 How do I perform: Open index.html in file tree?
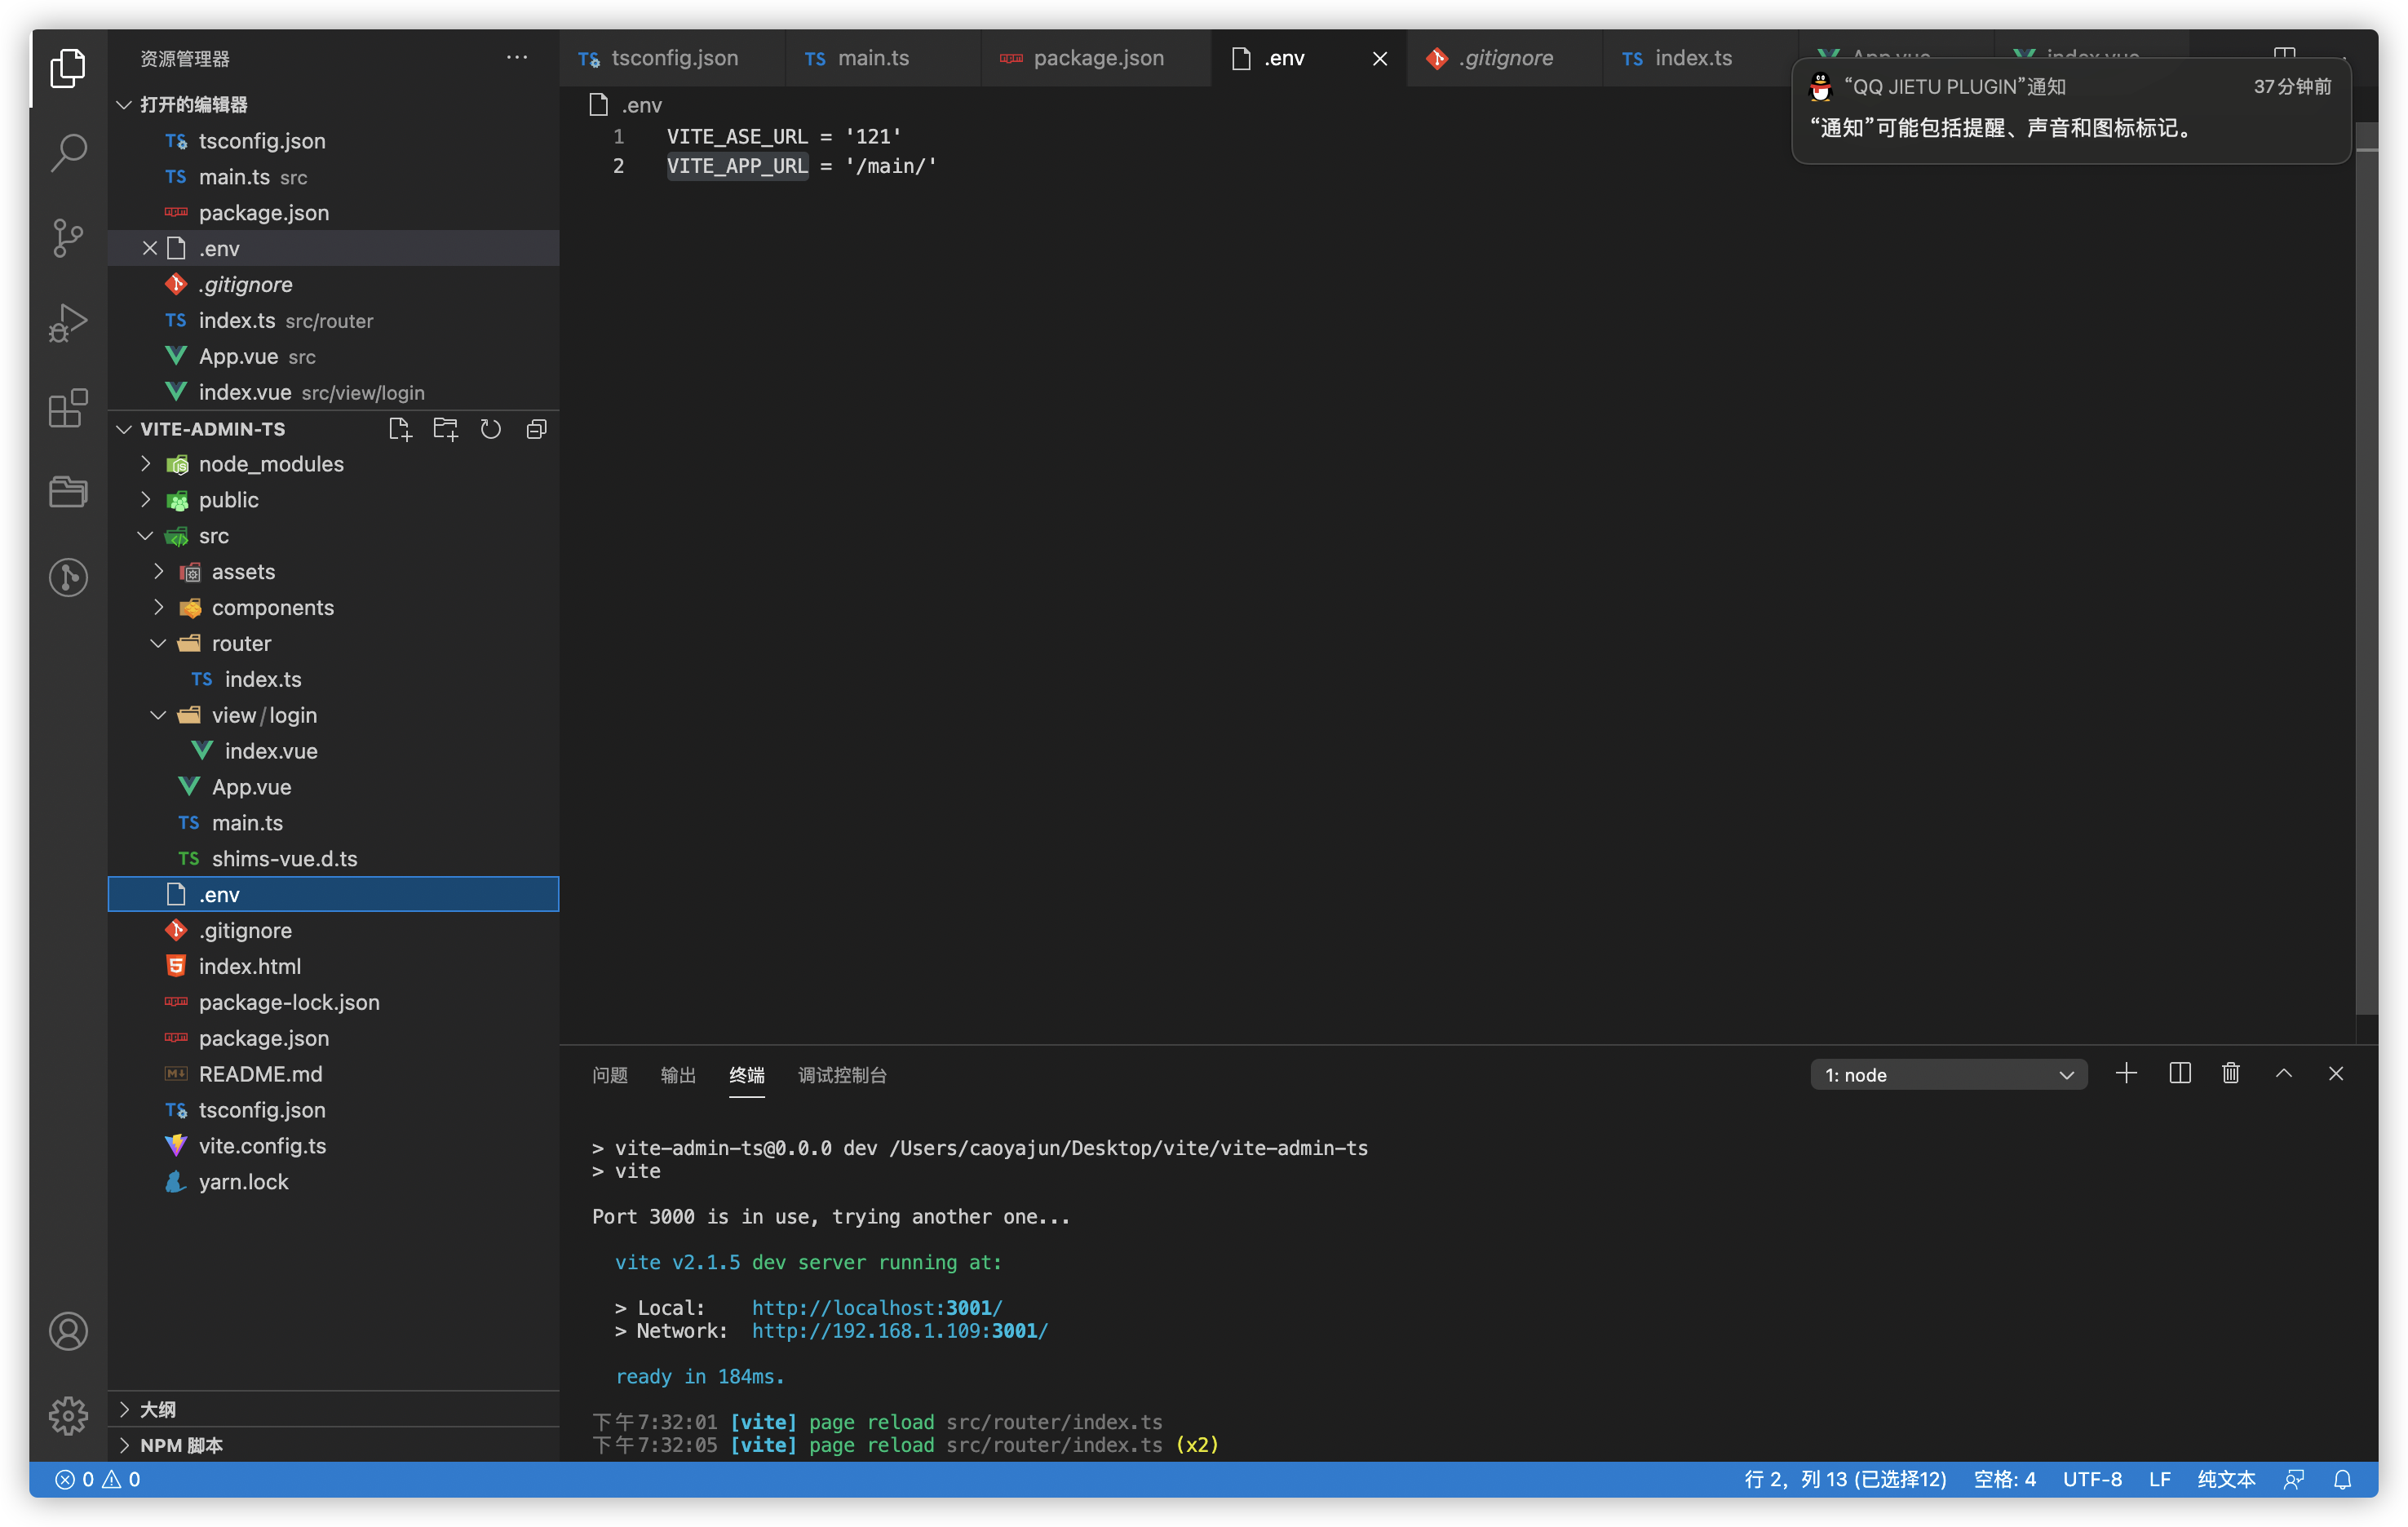334,966
